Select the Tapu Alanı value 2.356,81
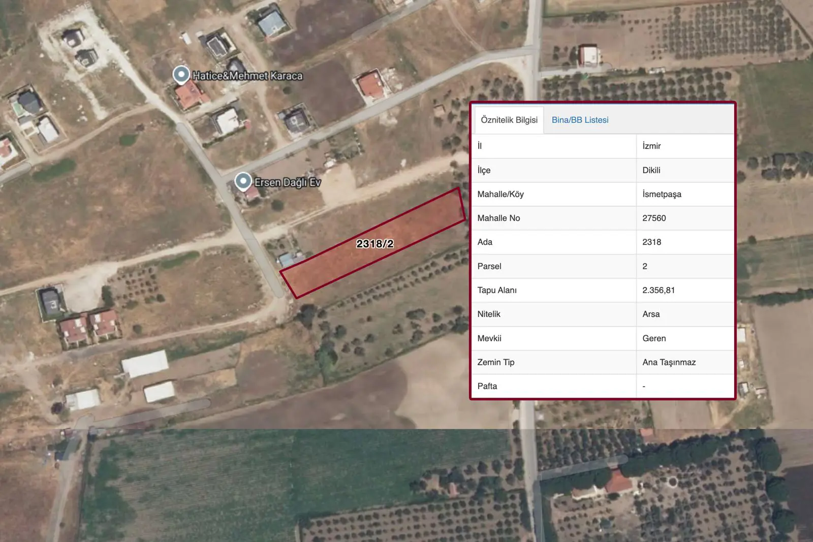Viewport: 813px width, 542px height. [659, 290]
